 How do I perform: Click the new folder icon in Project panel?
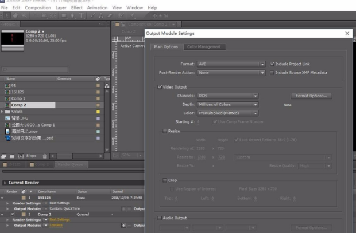point(13,156)
